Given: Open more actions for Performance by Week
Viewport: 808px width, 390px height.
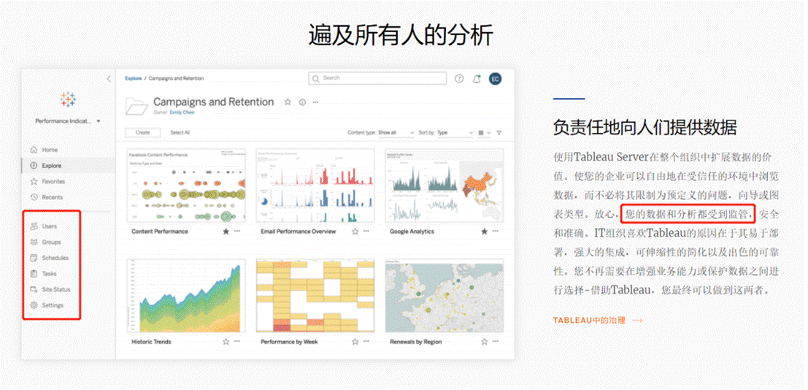Looking at the screenshot, I should click(366, 341).
